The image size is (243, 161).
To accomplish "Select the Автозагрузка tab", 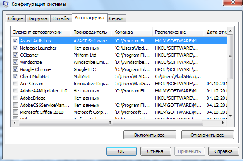I will [x=89, y=18].
